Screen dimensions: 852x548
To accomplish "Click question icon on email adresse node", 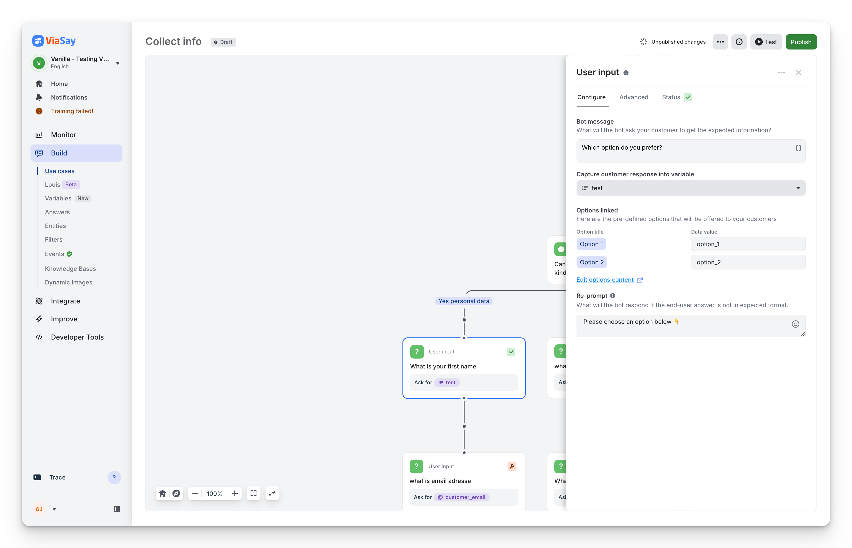I will click(416, 466).
